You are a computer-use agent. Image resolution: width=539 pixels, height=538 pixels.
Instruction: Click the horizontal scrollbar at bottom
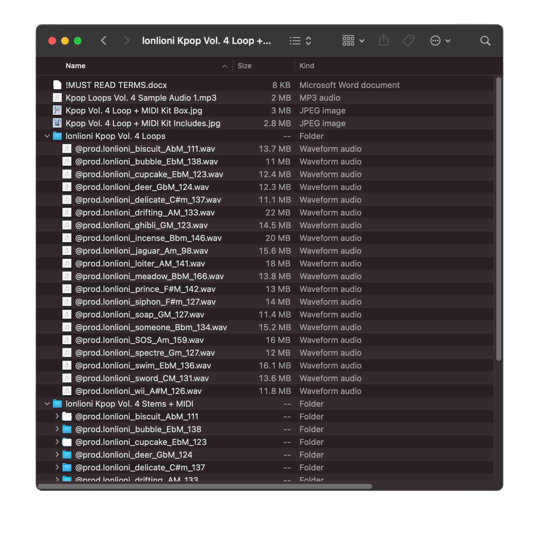pyautogui.click(x=205, y=486)
